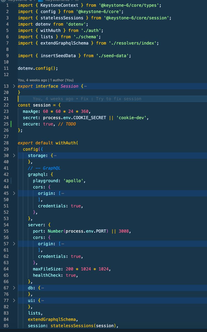207x332 pixels.
Task: Click the green change bar beside line 25
Action: tap(11, 124)
